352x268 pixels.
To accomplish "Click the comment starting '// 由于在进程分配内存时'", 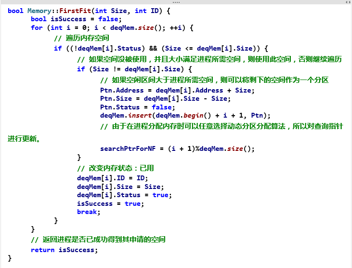I will click(222, 126).
